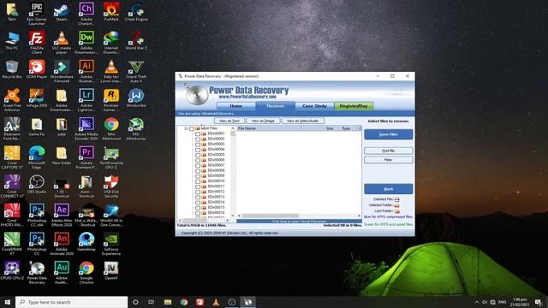Click the View as Image button
Viewport: 548px width, 308px height.
click(263, 121)
